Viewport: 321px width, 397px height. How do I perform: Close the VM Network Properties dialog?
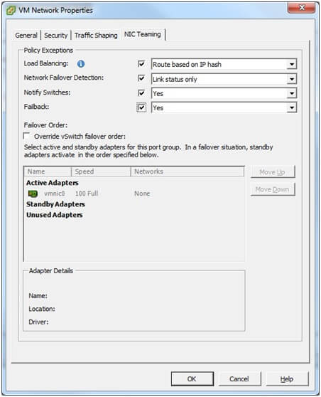pos(301,8)
